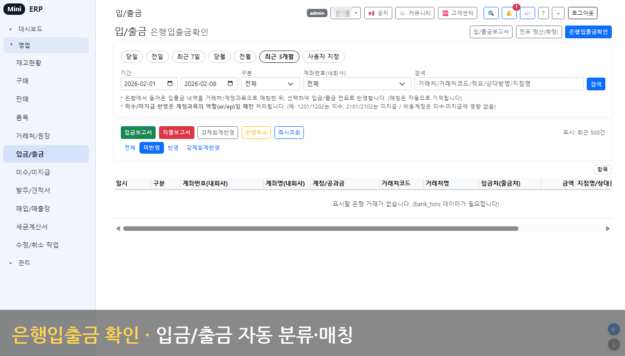The image size is (625, 356).
Task: Open the 계좌번호(내회사) dropdown
Action: pos(357,84)
